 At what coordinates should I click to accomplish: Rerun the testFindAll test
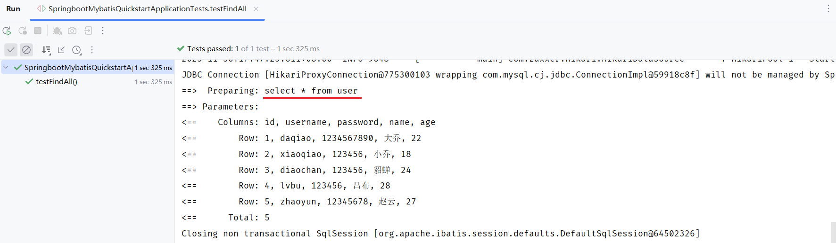(x=7, y=31)
